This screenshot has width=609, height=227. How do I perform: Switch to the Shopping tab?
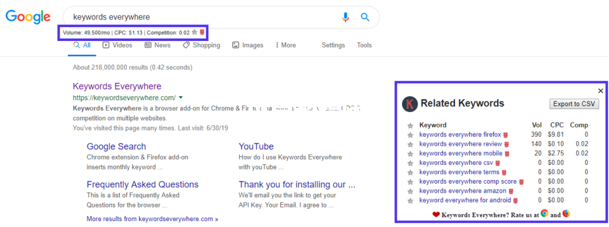click(x=201, y=45)
